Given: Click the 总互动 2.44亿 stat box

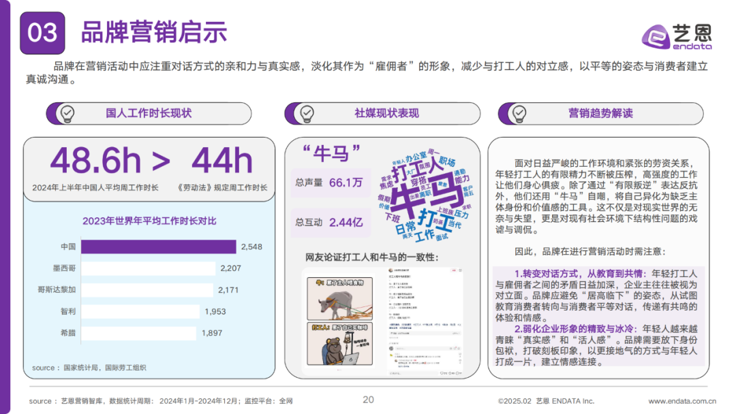Looking at the screenshot, I should [x=331, y=222].
